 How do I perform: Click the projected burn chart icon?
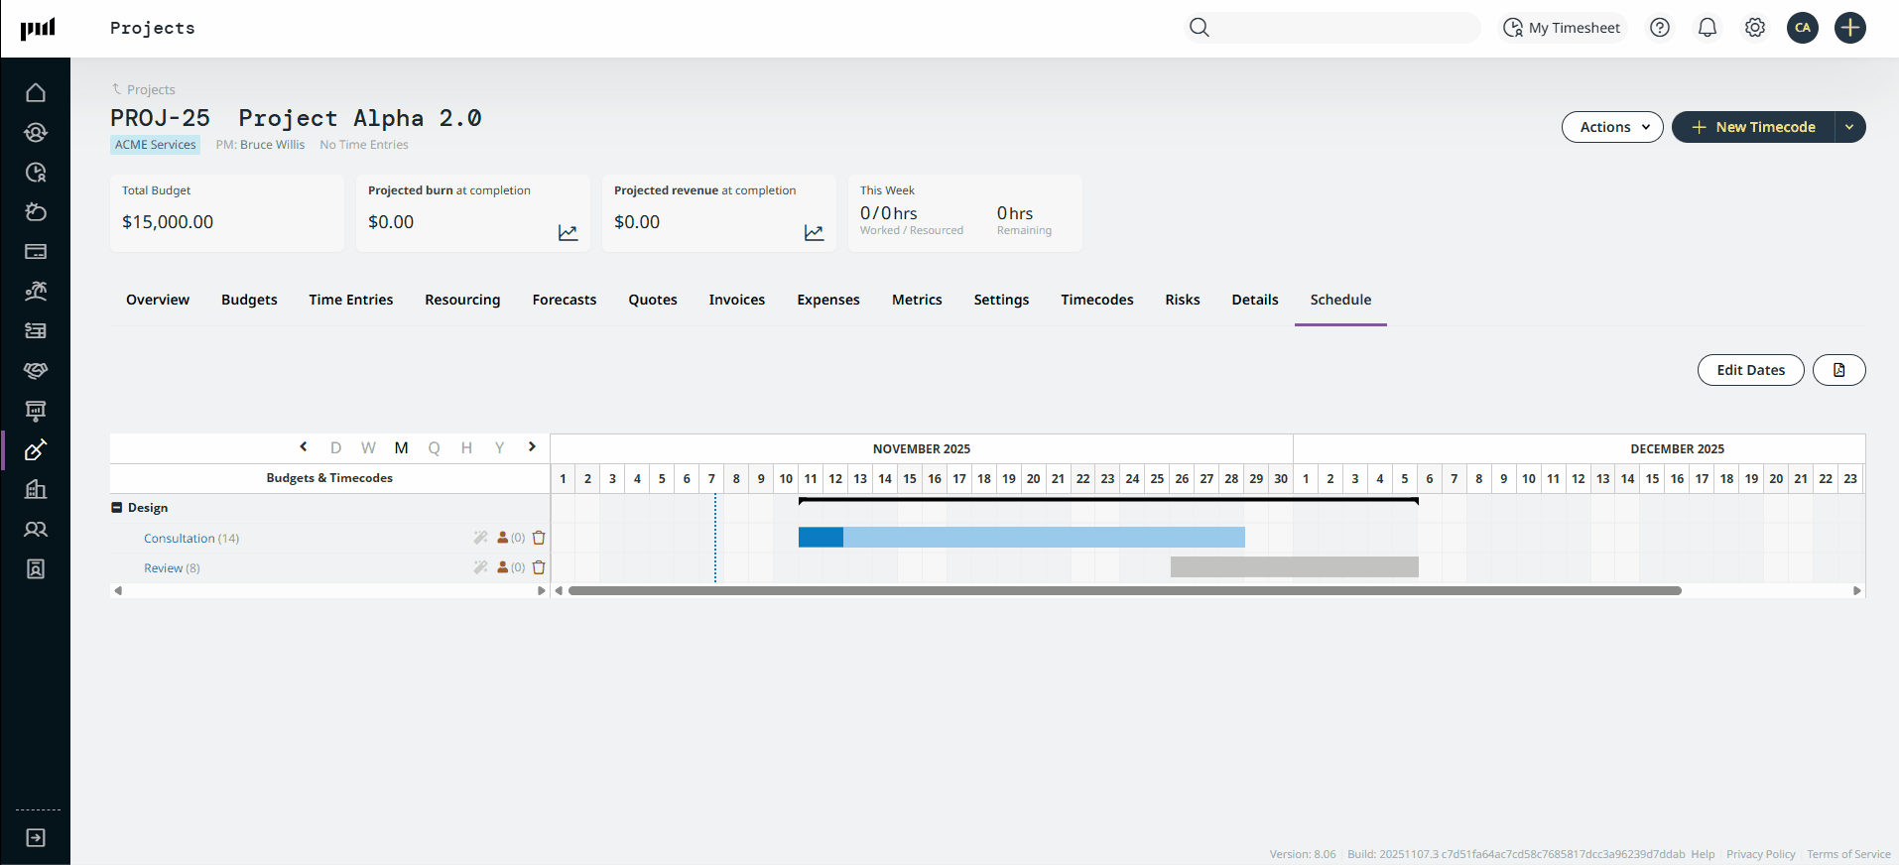pyautogui.click(x=568, y=233)
